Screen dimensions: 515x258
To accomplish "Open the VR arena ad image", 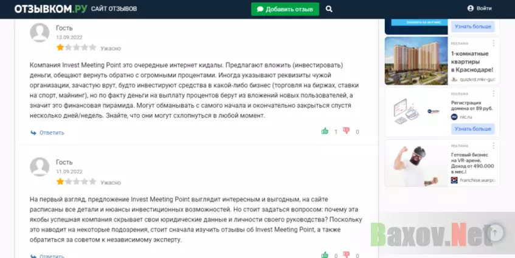I will (x=416, y=163).
